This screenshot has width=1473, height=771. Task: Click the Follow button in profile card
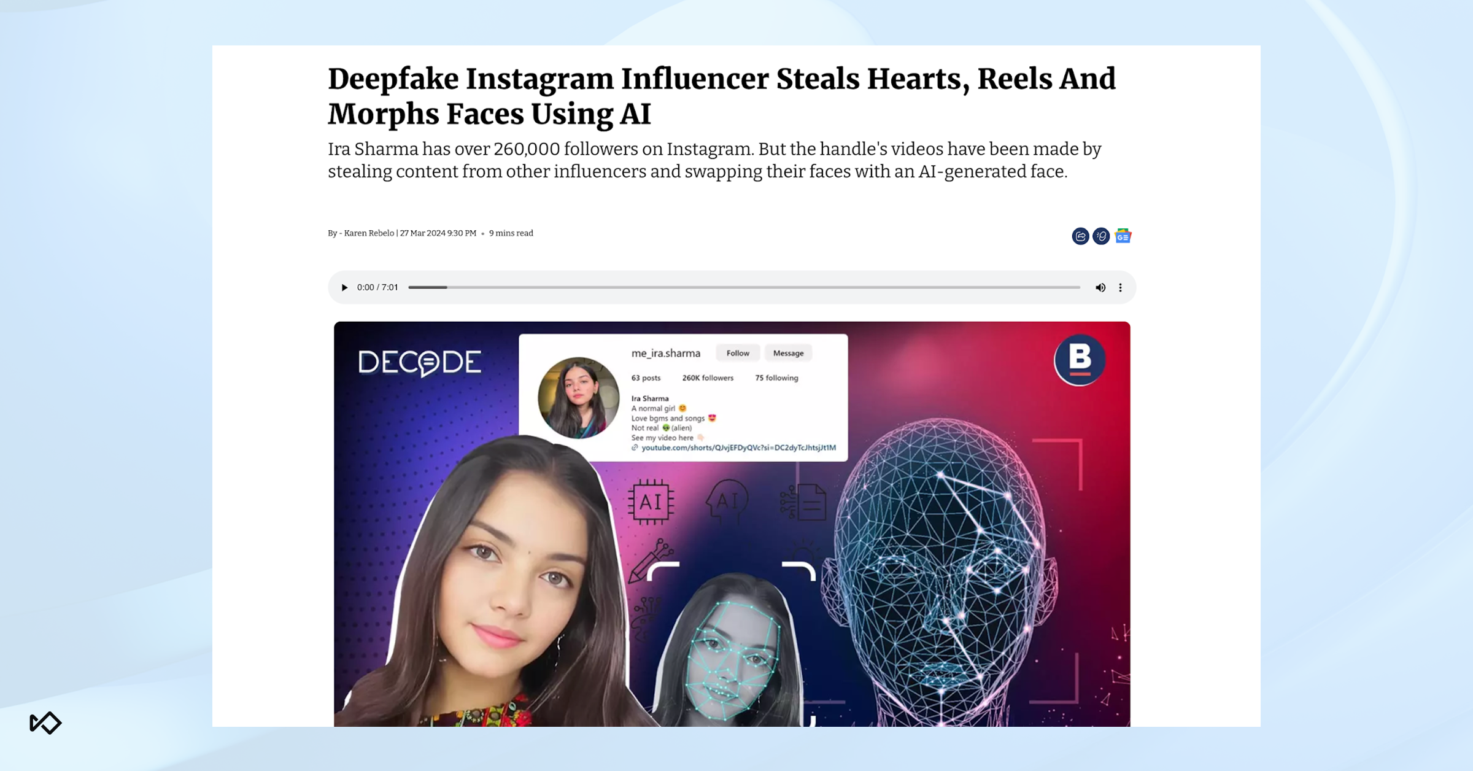(738, 353)
